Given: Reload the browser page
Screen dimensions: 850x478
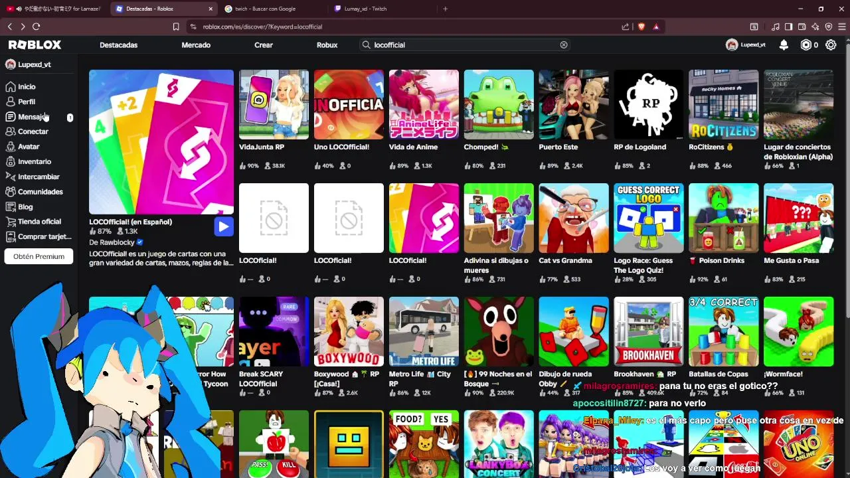Looking at the screenshot, I should tap(36, 27).
